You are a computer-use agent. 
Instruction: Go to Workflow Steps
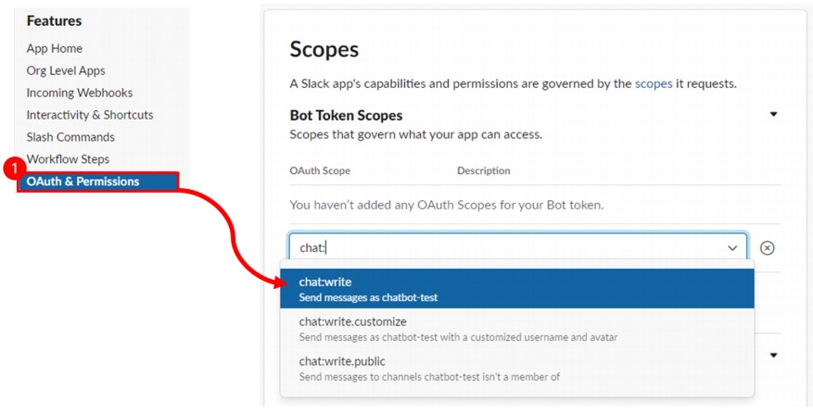pyautogui.click(x=68, y=159)
